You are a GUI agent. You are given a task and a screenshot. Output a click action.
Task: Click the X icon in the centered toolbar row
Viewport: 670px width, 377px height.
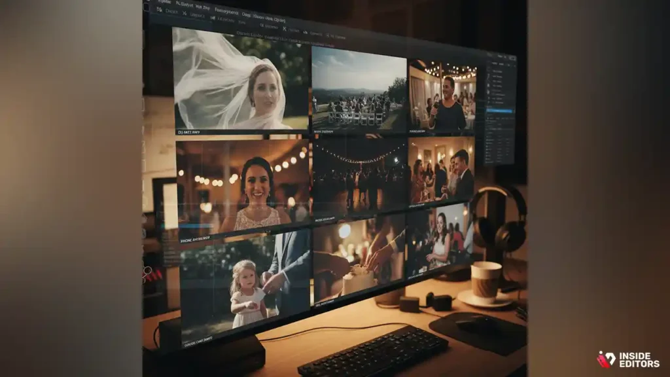pos(285,29)
